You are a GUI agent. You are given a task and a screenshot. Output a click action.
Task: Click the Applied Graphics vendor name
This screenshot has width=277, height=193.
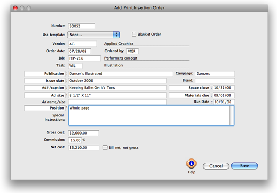coord(119,44)
